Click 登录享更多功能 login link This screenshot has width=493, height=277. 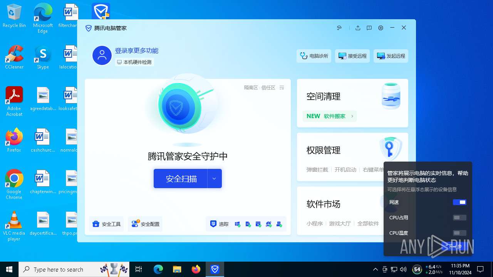coord(137,51)
